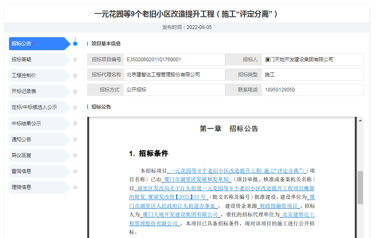Click the document scrollbar up arrow
This screenshot has width=378, height=238.
point(360,120)
